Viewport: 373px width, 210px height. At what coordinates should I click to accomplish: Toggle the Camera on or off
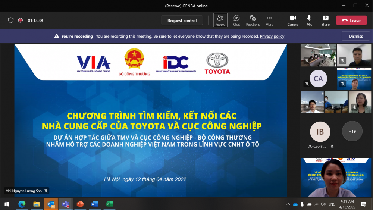pos(293,20)
